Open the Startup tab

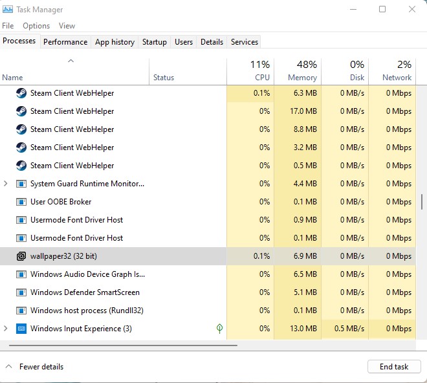[x=155, y=42]
